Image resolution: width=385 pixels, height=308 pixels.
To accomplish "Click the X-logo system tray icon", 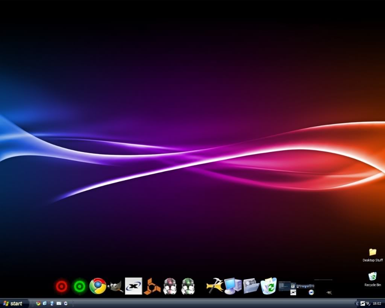I will pyautogui.click(x=363, y=303).
